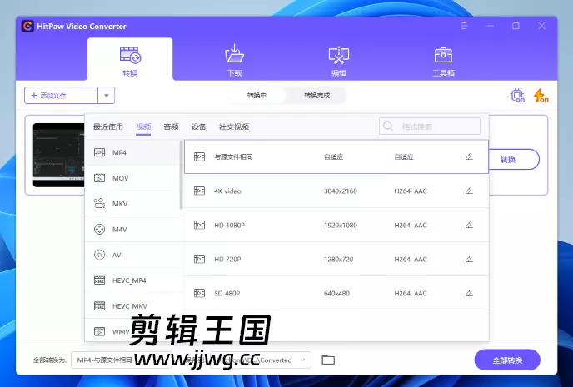
Task: Open the 全部转换为 format dropdown
Action: tap(122, 360)
